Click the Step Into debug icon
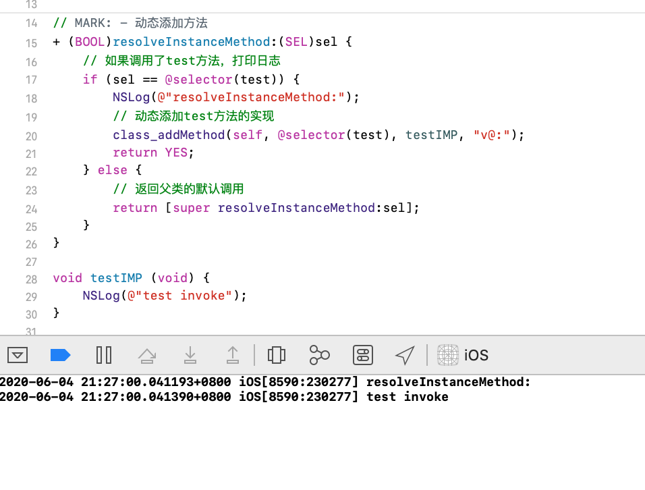 click(190, 355)
